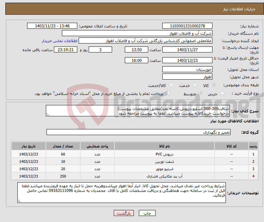The width and height of the screenshot is (264, 222).
Task: Click the buyer organization name field
Action: click(137, 33)
